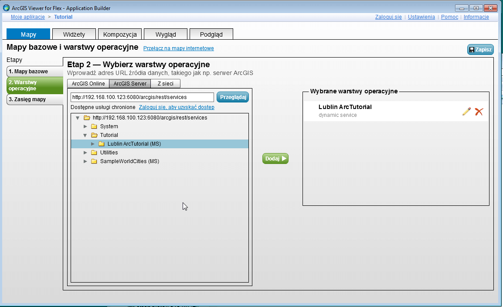
Task: Select the Utilities tree row
Action: (x=160, y=152)
